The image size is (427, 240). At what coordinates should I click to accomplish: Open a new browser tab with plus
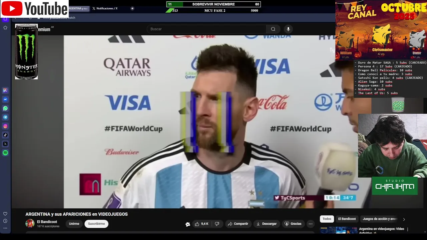coord(132,8)
